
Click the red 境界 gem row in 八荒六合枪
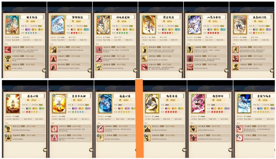213,33
